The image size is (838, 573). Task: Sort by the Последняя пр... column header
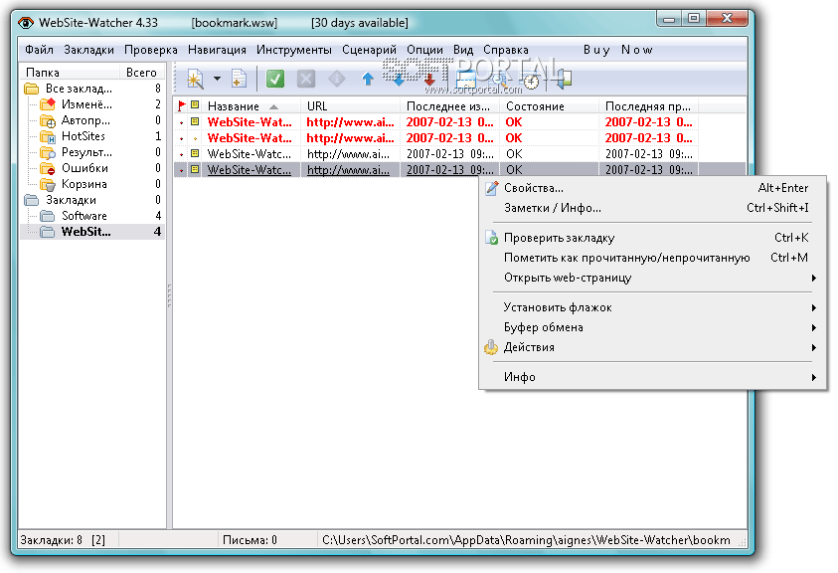click(648, 105)
